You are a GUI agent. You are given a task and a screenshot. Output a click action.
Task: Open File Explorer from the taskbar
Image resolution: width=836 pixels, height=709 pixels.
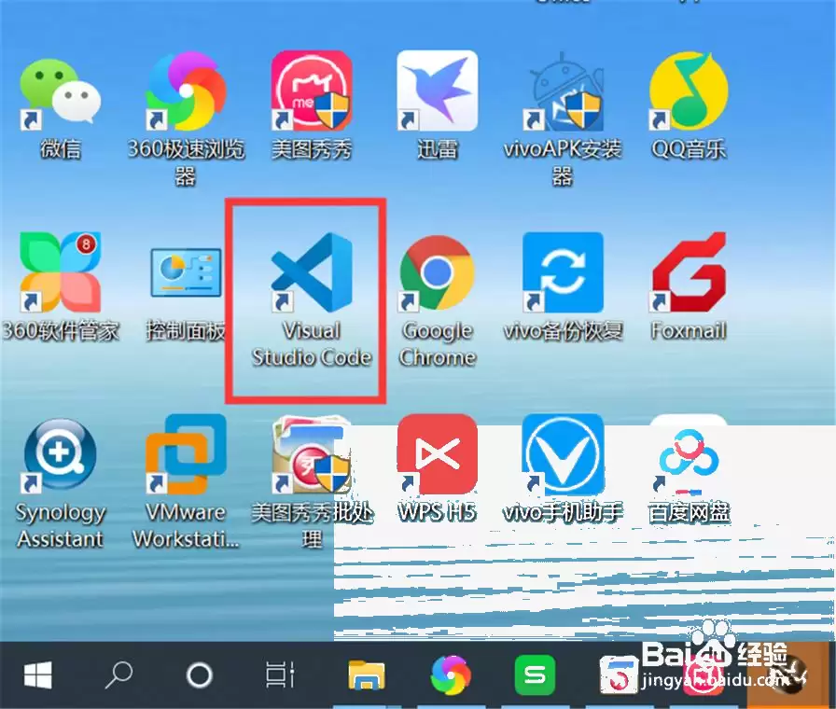click(x=367, y=674)
